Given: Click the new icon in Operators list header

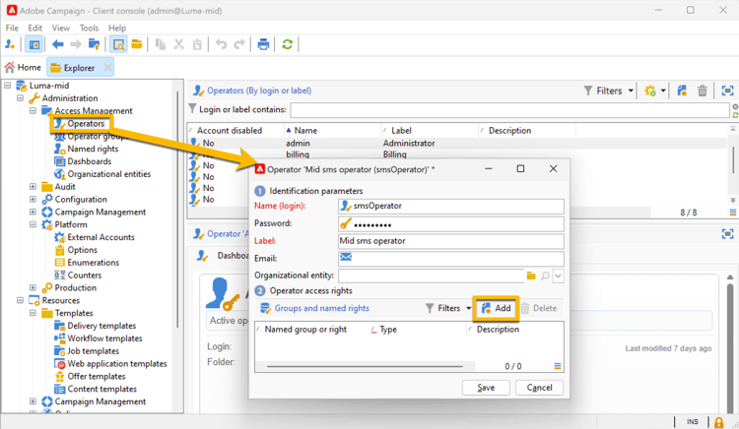Looking at the screenshot, I should pos(682,91).
